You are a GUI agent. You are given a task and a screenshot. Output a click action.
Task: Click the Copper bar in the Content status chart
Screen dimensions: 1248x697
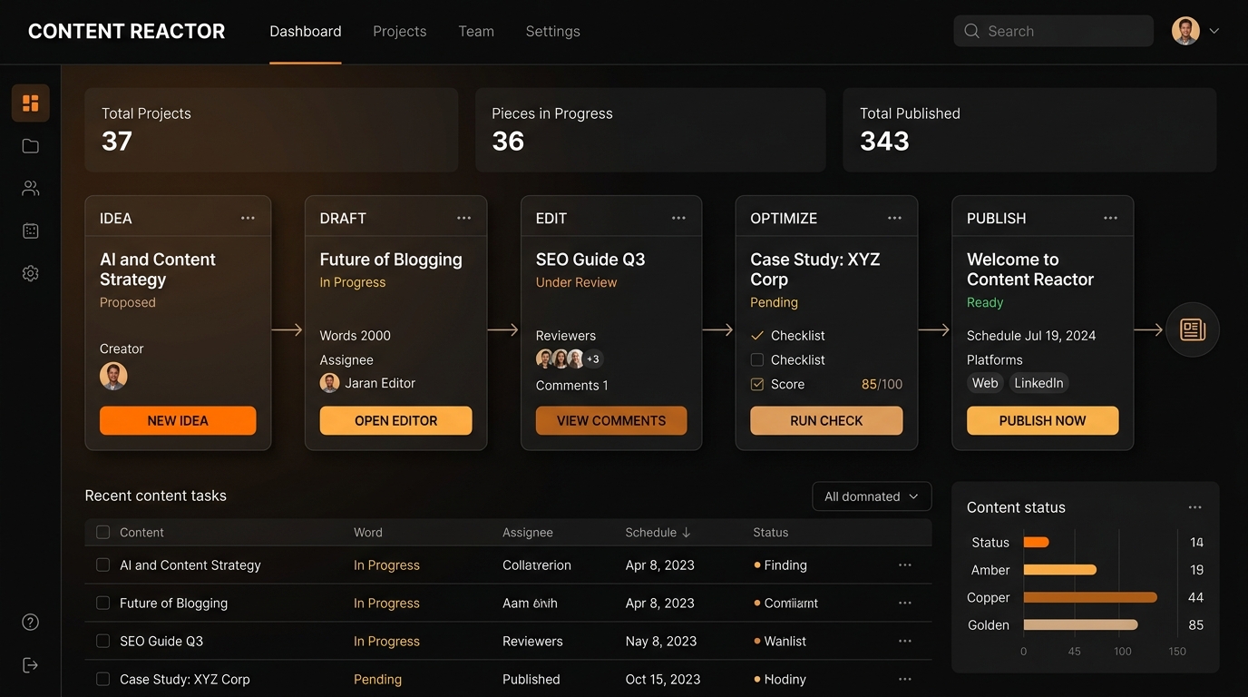tap(1090, 597)
